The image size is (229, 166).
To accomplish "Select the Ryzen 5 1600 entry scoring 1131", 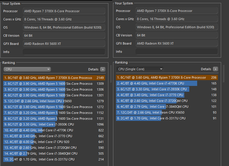I will coord(54,119).
